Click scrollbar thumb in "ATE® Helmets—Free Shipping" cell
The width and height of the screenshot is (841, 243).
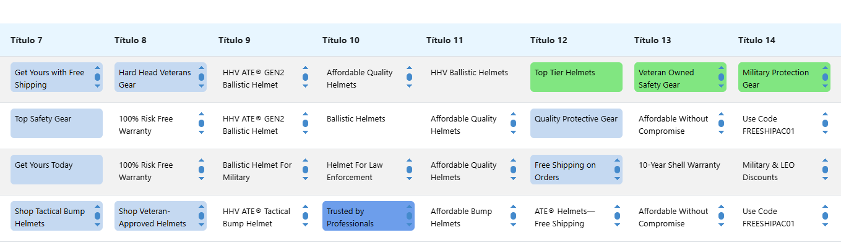[617, 216]
